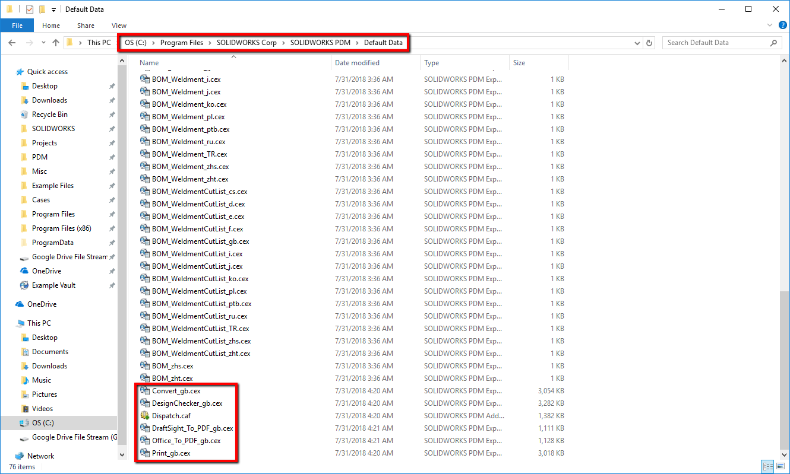The height and width of the screenshot is (474, 790).
Task: Click the Convert_gb.cex file icon
Action: coord(144,391)
